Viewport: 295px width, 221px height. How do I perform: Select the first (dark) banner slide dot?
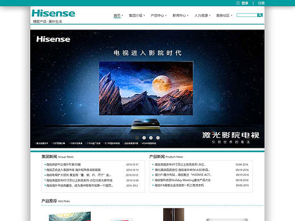(x=137, y=138)
